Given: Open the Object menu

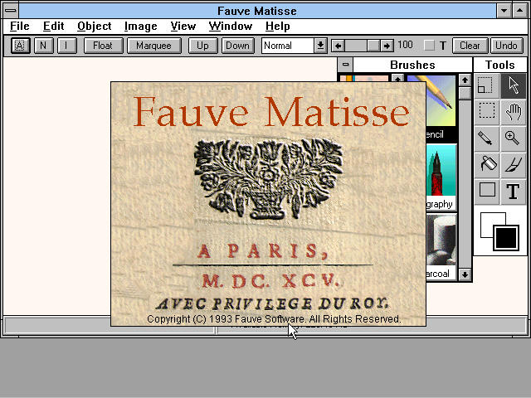Looking at the screenshot, I should (94, 26).
